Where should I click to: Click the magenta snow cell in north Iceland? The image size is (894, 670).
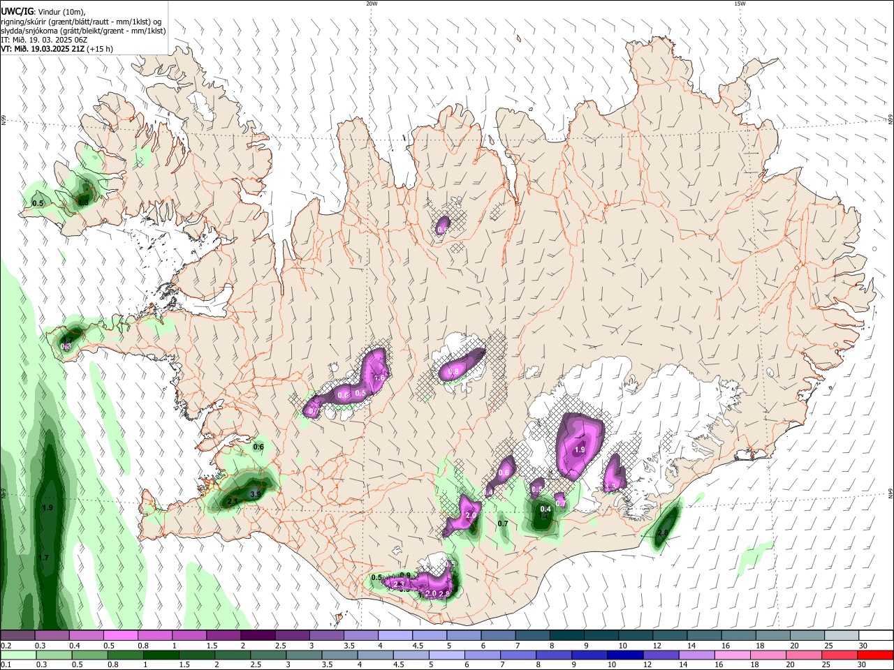443,225
